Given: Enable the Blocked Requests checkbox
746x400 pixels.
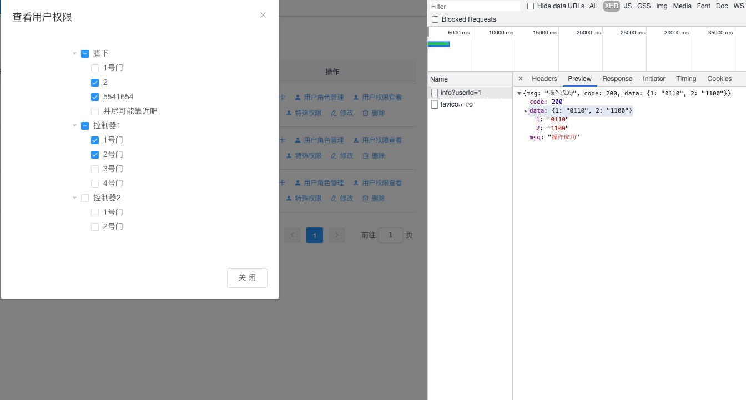Looking at the screenshot, I should tap(435, 19).
